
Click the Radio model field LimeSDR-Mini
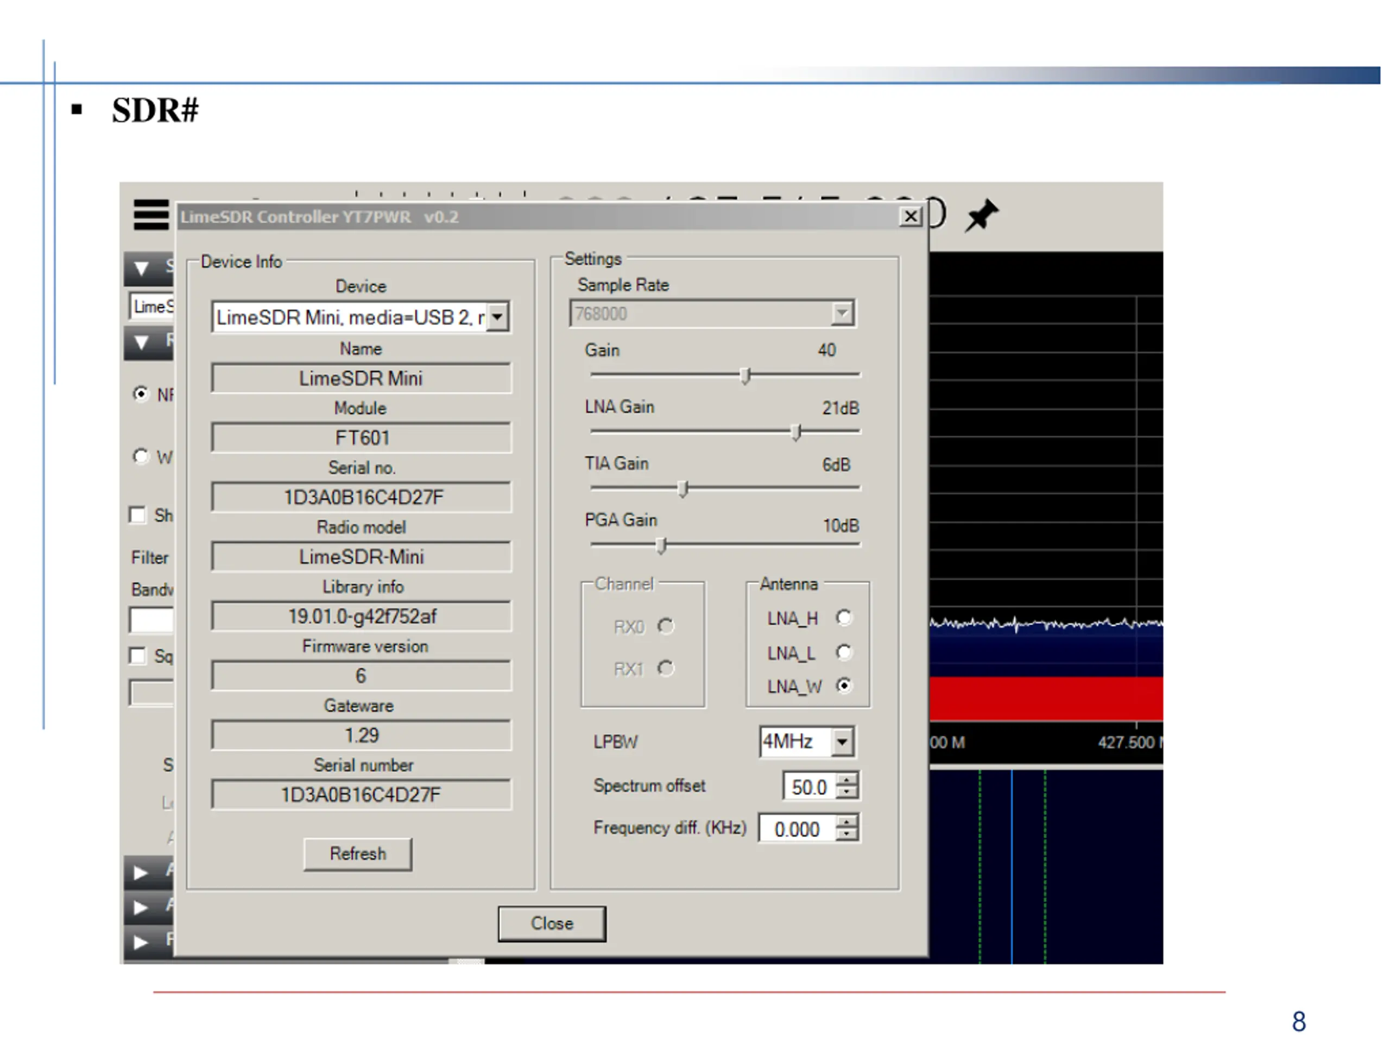361,557
